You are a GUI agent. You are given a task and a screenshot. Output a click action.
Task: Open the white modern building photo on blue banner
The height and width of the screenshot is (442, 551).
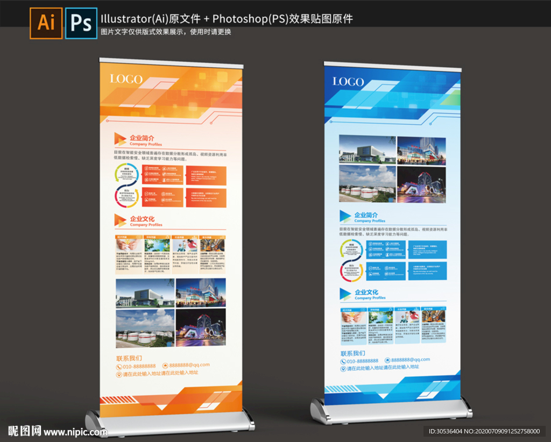coord(367,149)
